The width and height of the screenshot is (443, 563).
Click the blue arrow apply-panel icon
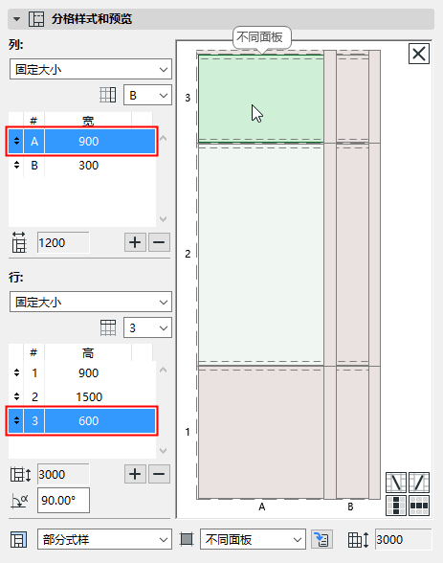coord(321,539)
